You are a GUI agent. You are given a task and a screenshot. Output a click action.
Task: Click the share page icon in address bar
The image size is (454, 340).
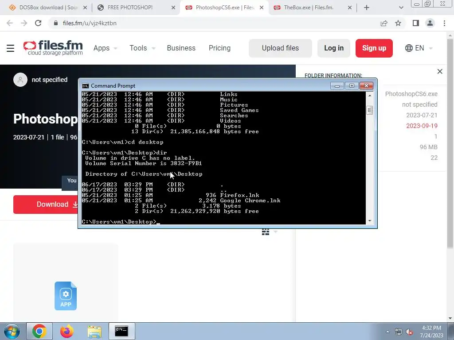384,23
